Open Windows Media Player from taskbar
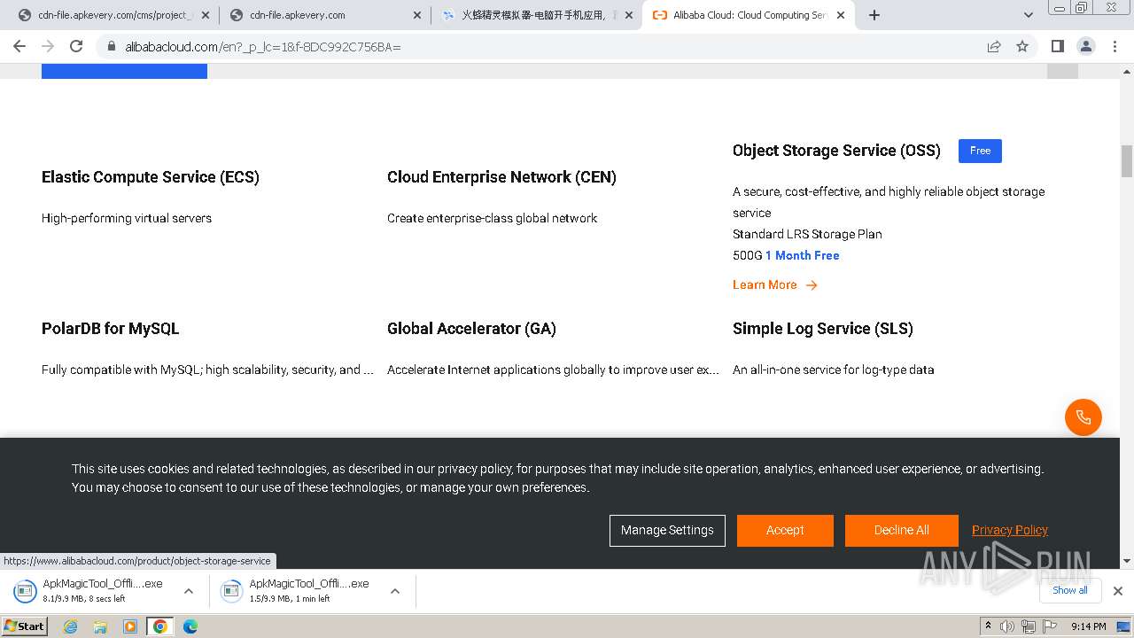The image size is (1134, 638). 130,626
